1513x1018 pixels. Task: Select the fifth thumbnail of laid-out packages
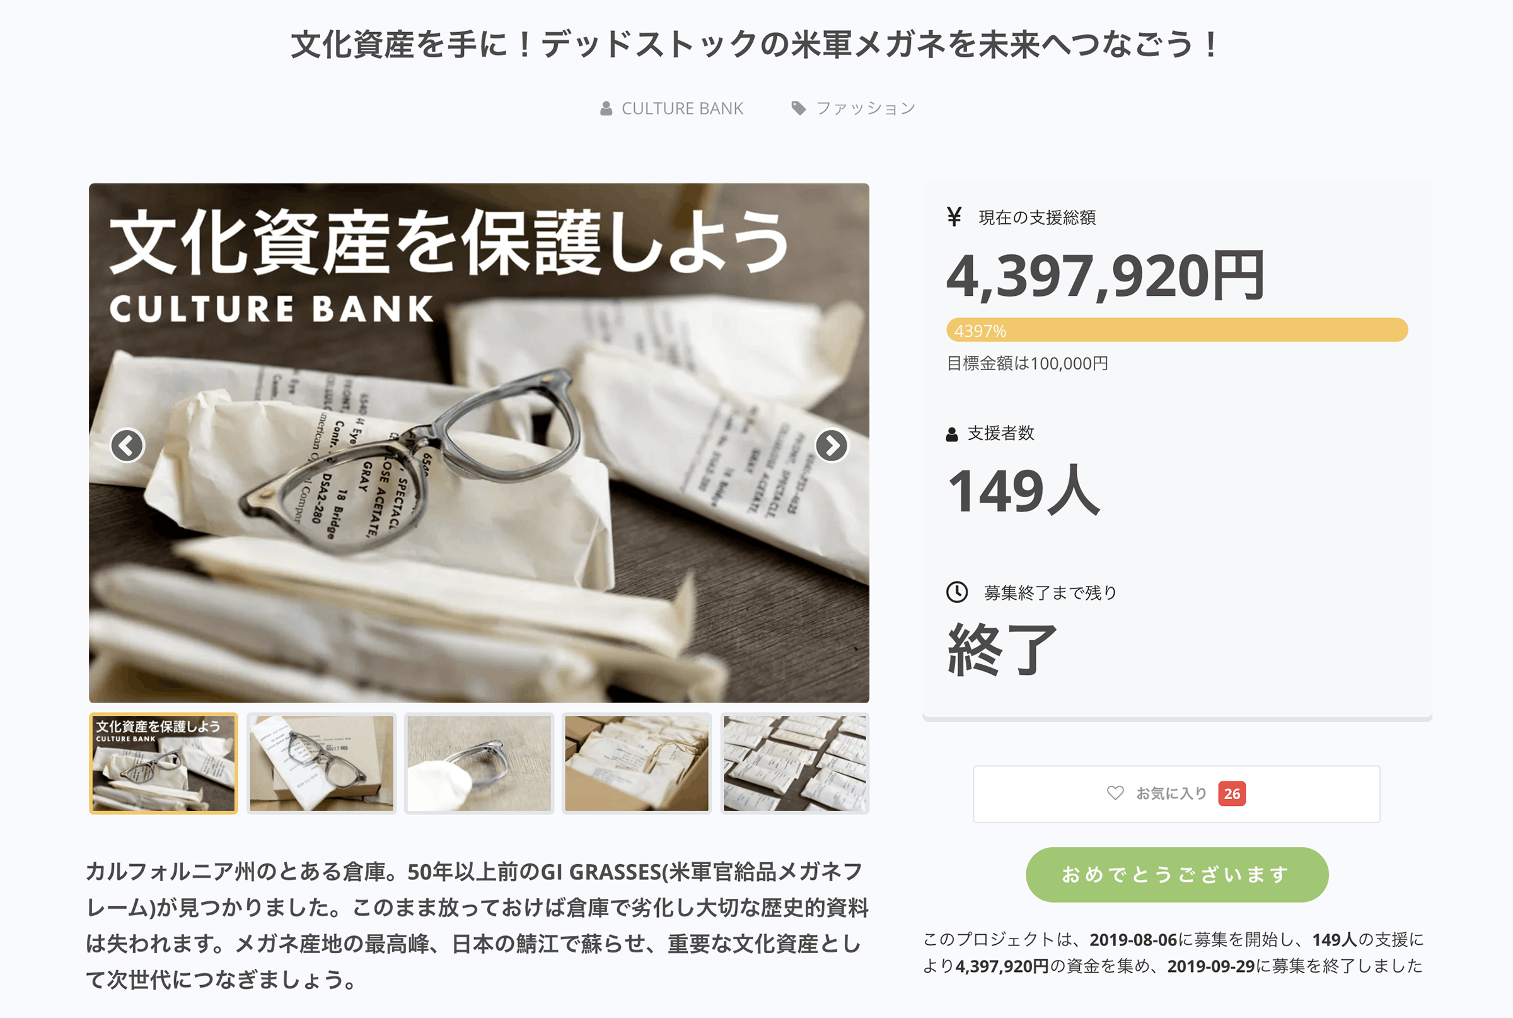pos(795,763)
